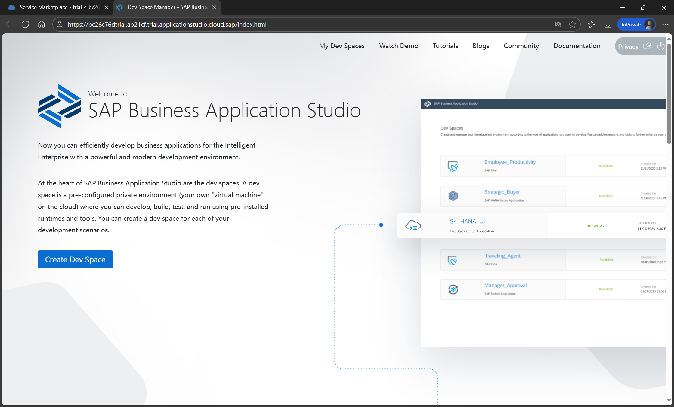674x407 pixels.
Task: Refresh the page with reload icon
Action: click(25, 24)
